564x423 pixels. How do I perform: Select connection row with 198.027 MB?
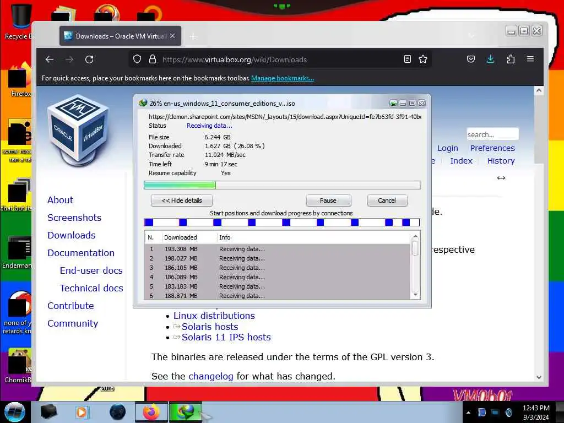tap(278, 258)
